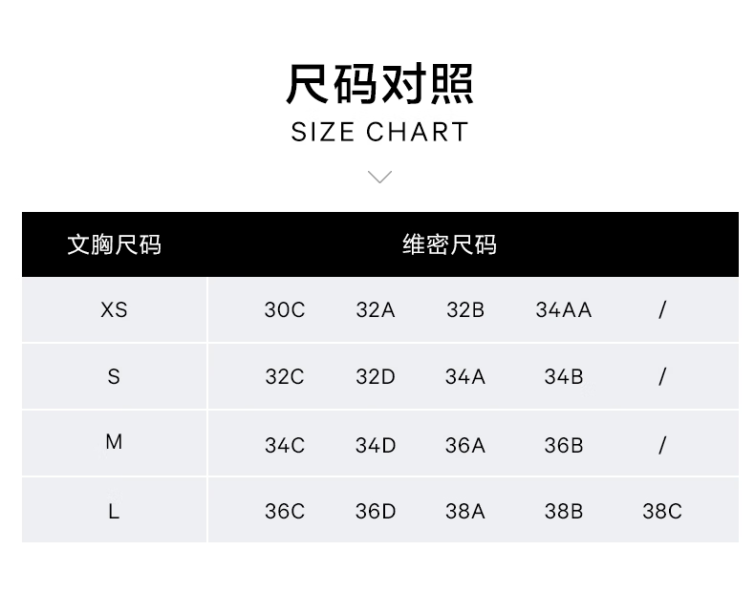
Task: Click the 36D size cell
Action: [376, 511]
